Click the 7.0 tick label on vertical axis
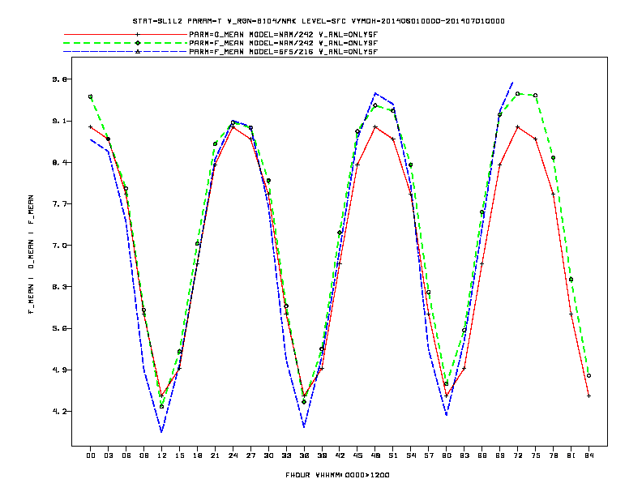The width and height of the screenshot is (642, 496). pos(59,246)
